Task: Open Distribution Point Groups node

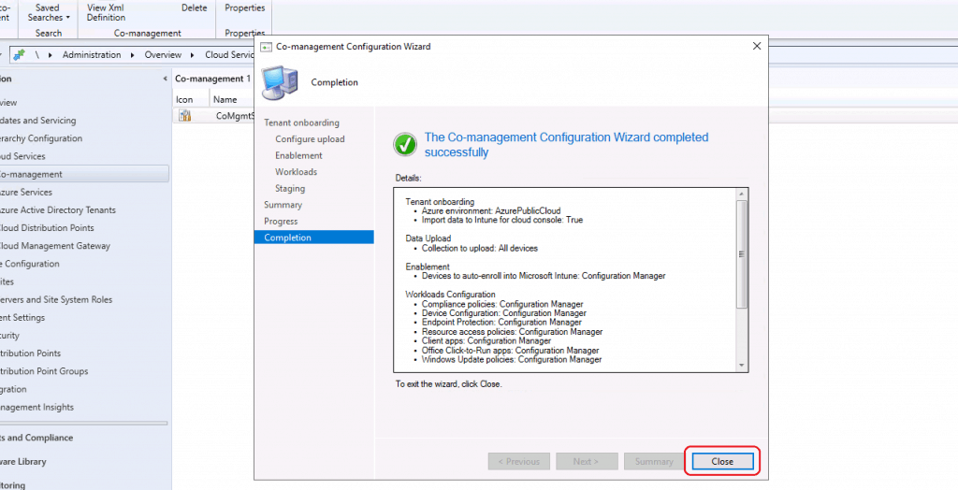Action: pos(44,371)
